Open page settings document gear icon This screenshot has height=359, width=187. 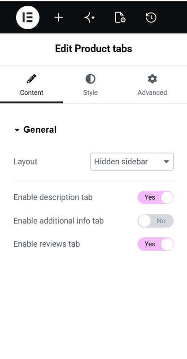click(x=120, y=18)
